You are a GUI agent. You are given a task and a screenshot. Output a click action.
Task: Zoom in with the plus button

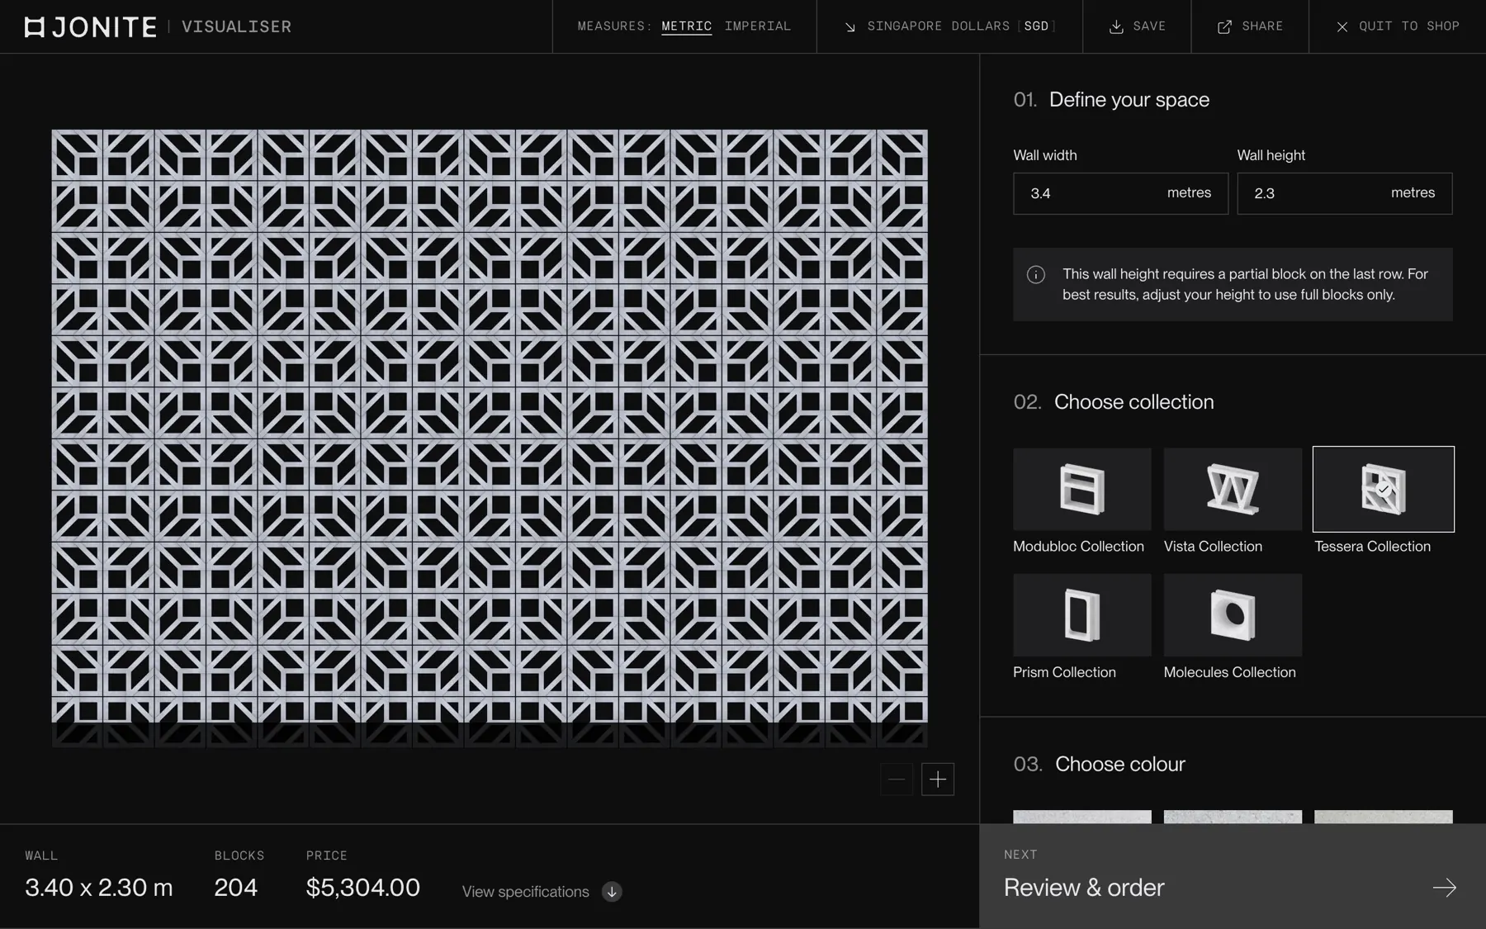[938, 779]
